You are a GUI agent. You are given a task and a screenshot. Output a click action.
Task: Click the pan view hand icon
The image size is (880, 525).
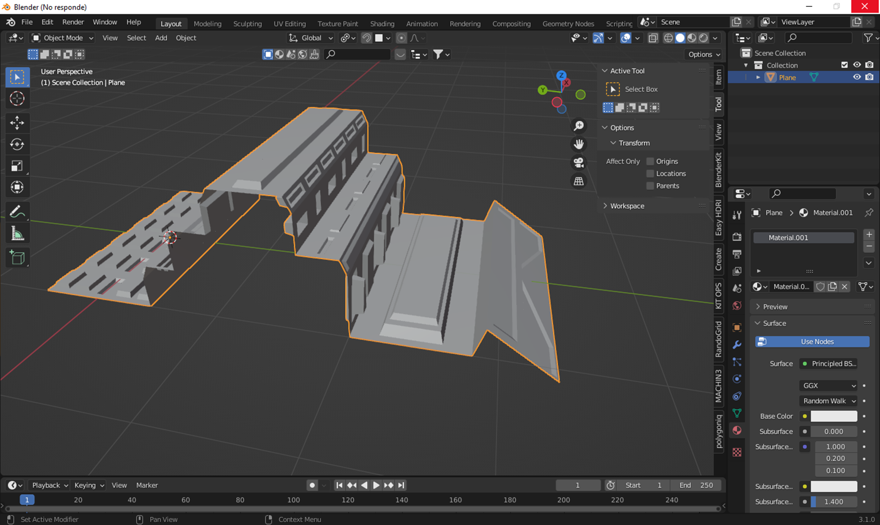point(579,144)
